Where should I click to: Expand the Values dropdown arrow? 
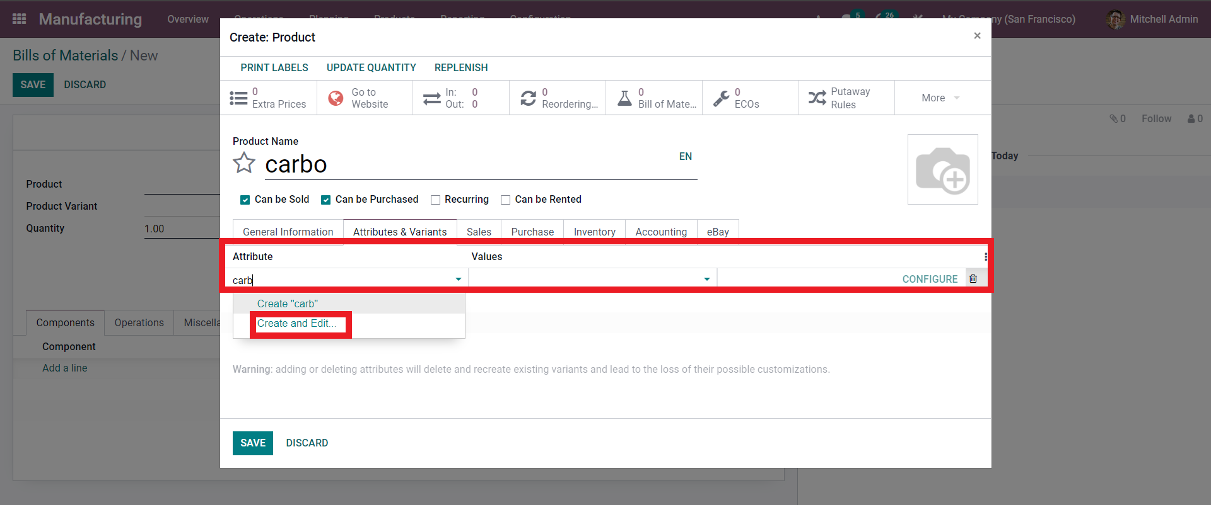[707, 279]
